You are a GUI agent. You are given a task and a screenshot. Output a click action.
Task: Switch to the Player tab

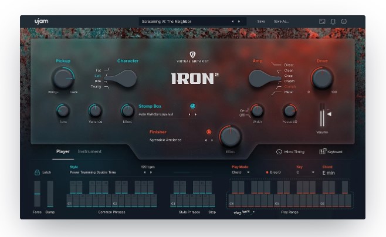pos(63,151)
